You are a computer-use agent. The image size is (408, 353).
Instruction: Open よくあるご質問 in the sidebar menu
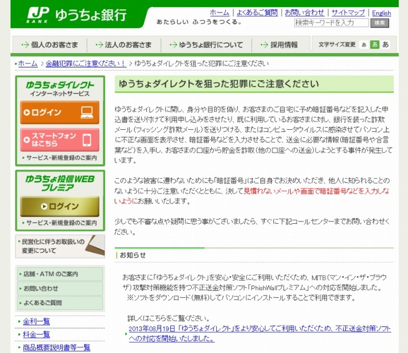(60, 303)
